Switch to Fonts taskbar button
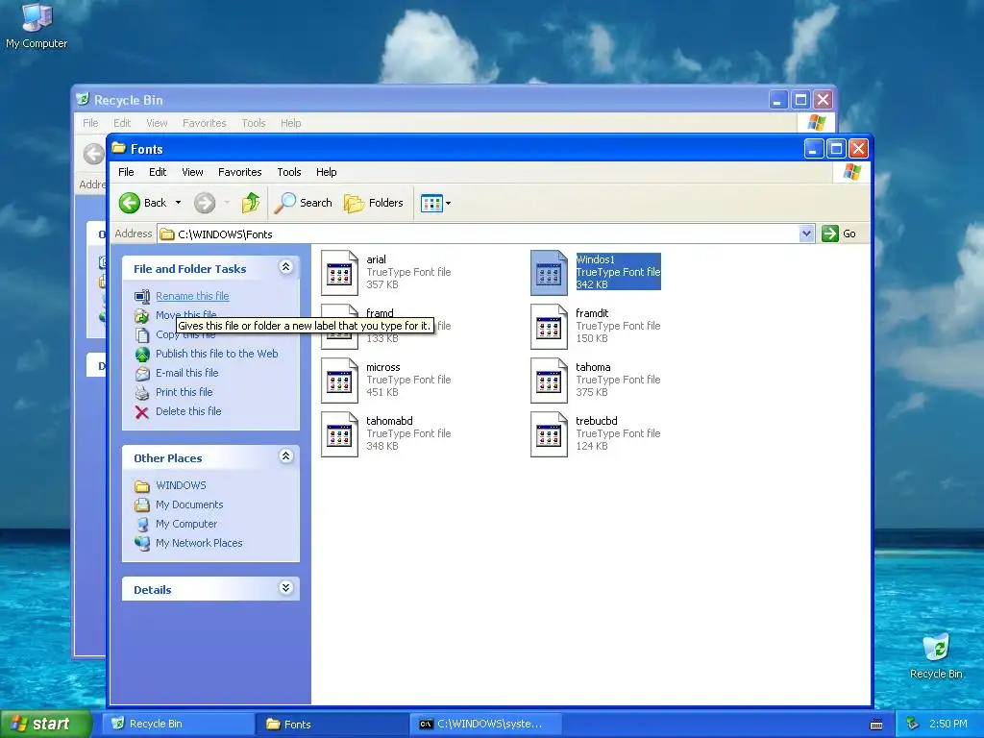 (332, 725)
